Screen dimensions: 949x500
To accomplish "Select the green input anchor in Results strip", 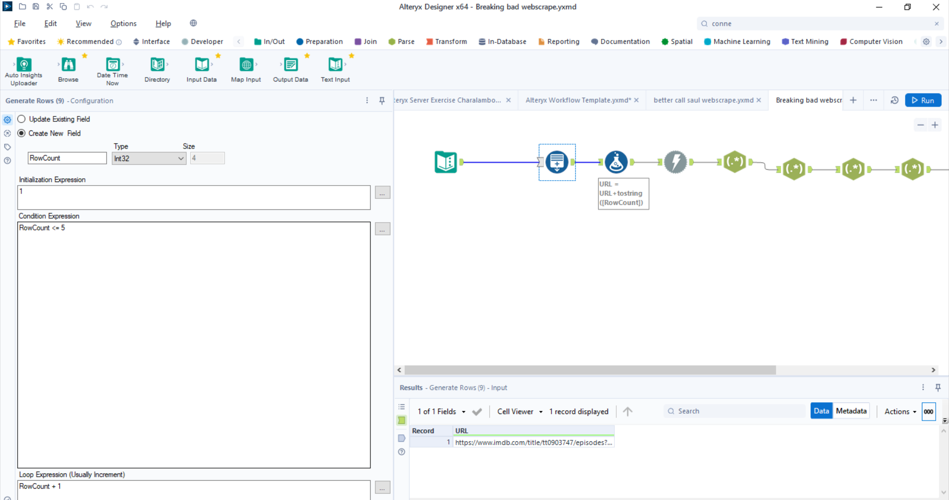I will point(402,421).
